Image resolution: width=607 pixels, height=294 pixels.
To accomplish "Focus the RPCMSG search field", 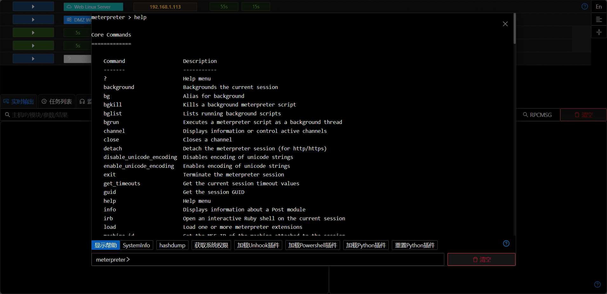I will 537,115.
